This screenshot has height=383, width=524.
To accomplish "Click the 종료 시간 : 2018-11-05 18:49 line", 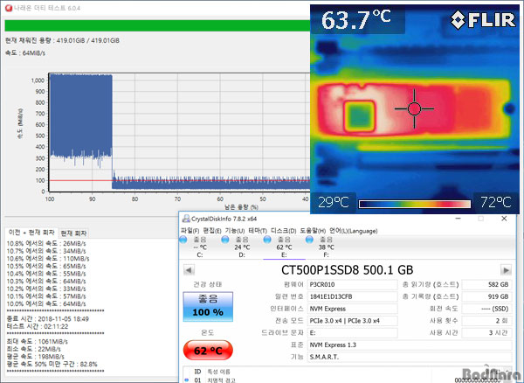I will click(x=48, y=319).
